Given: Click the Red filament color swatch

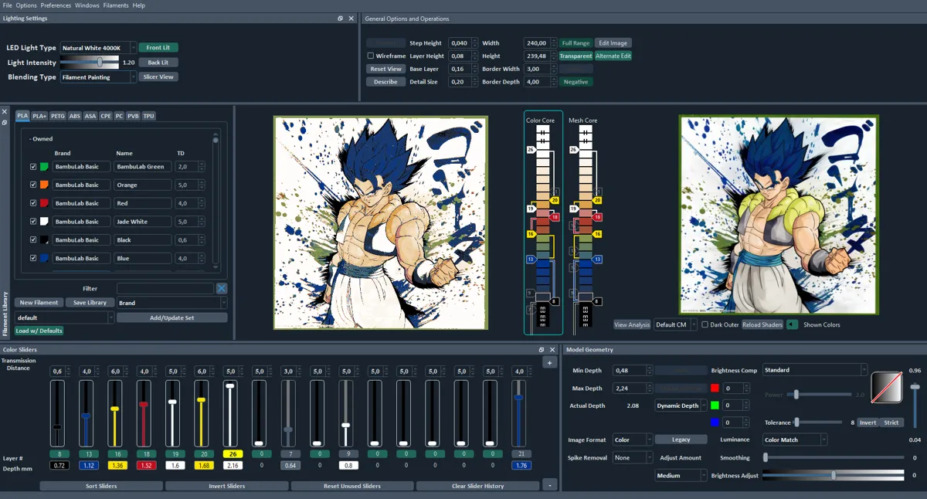Looking at the screenshot, I should (45, 203).
